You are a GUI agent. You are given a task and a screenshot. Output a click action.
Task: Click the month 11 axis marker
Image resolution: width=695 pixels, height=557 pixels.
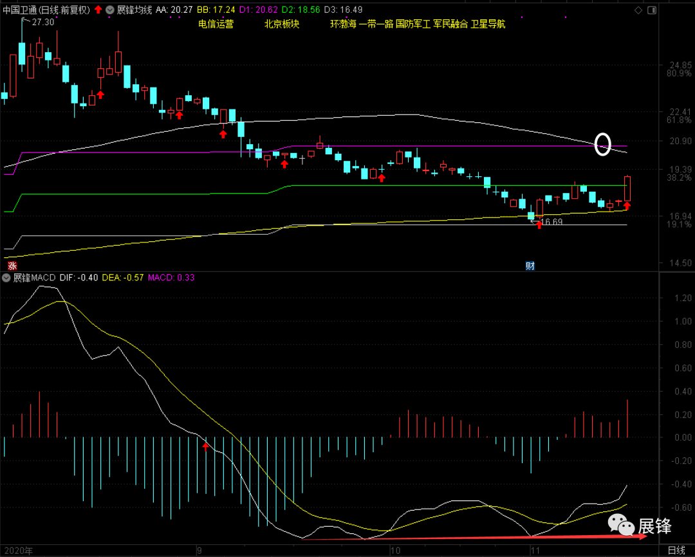click(535, 551)
